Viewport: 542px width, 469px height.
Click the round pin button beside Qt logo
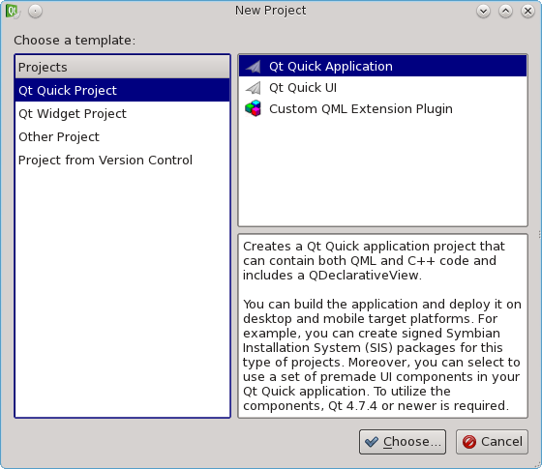(35, 11)
